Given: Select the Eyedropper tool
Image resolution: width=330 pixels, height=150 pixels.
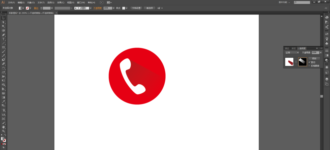Looking at the screenshot, I should [x=3, y=102].
